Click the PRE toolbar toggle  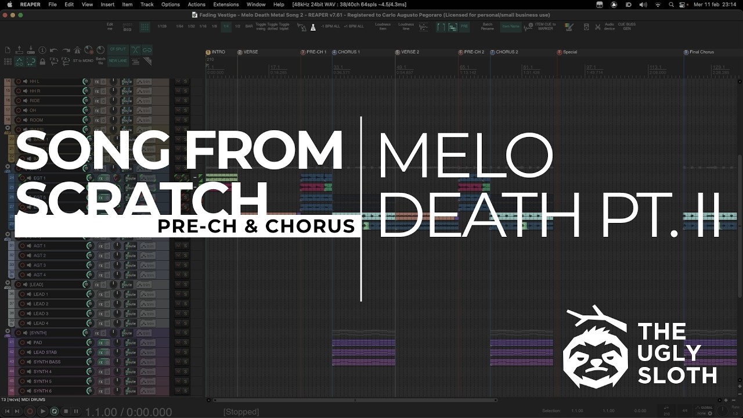(464, 27)
